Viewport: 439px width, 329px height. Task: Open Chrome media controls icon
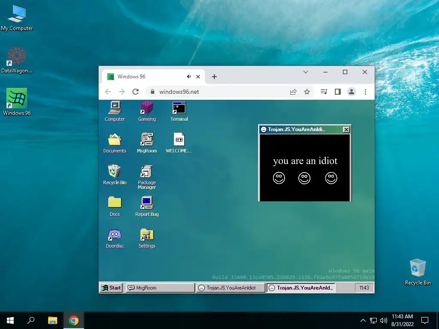324,92
